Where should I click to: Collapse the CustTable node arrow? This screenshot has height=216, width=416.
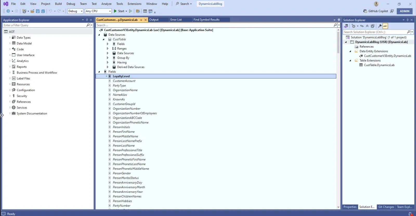tap(103, 39)
